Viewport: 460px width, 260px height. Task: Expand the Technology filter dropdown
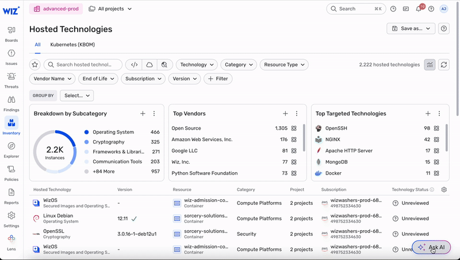point(196,65)
